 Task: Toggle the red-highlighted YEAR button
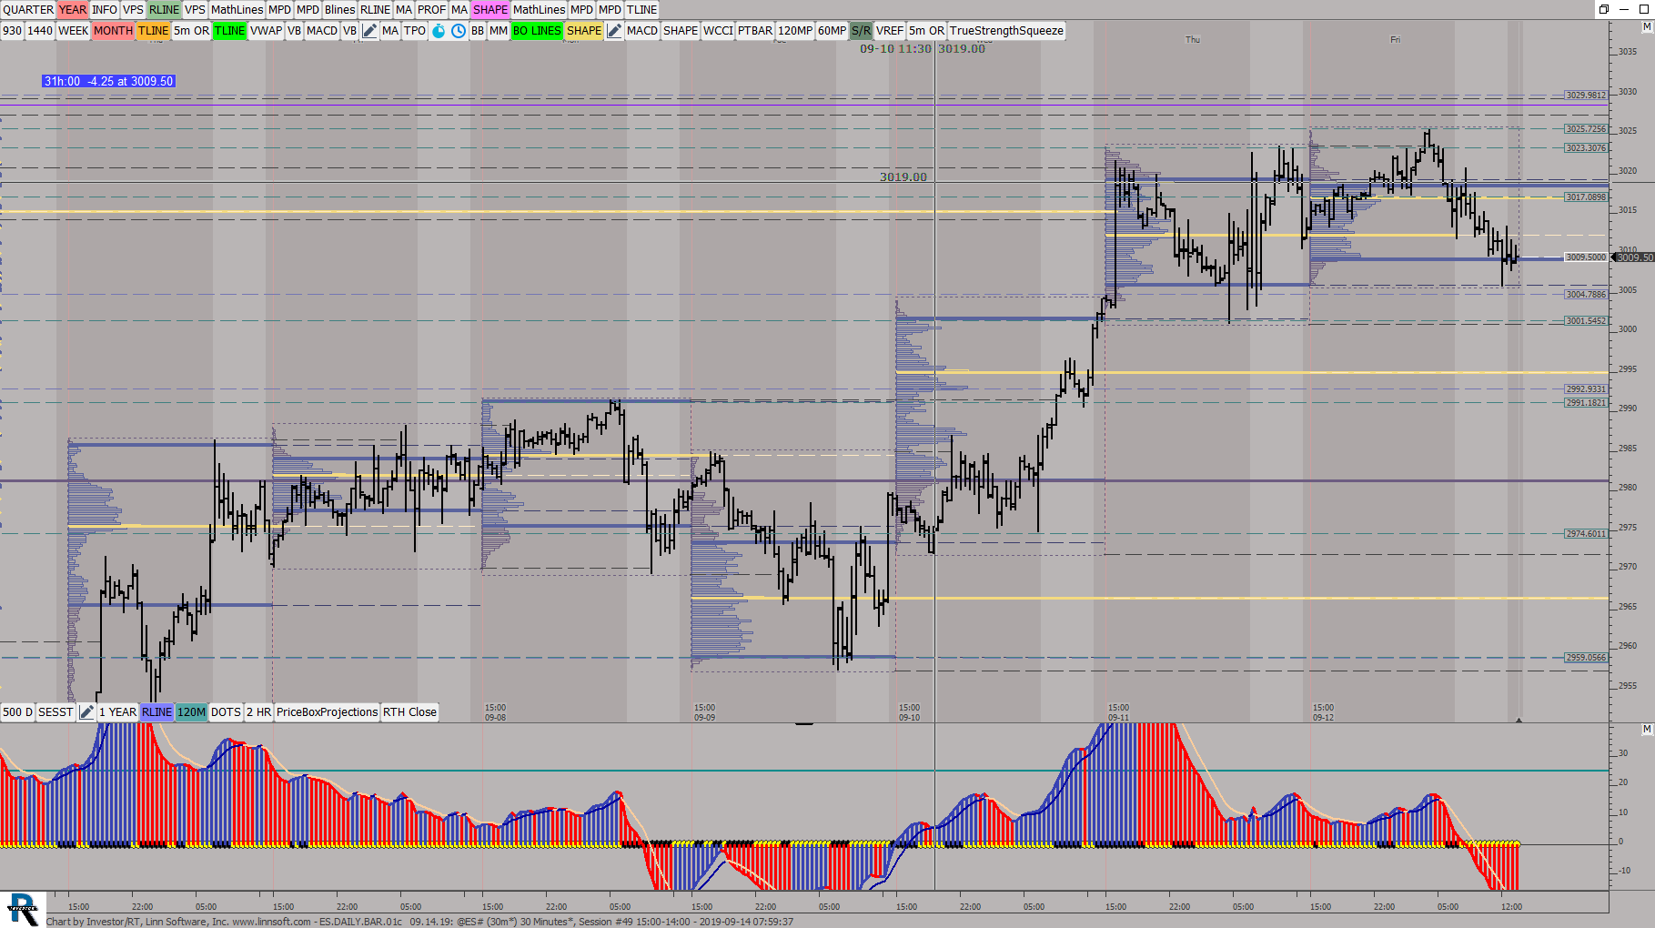pyautogui.click(x=72, y=10)
